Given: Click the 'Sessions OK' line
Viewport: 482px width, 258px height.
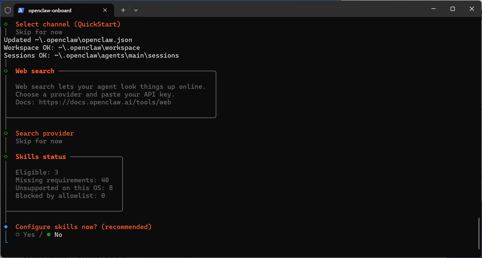Looking at the screenshot, I should point(91,55).
